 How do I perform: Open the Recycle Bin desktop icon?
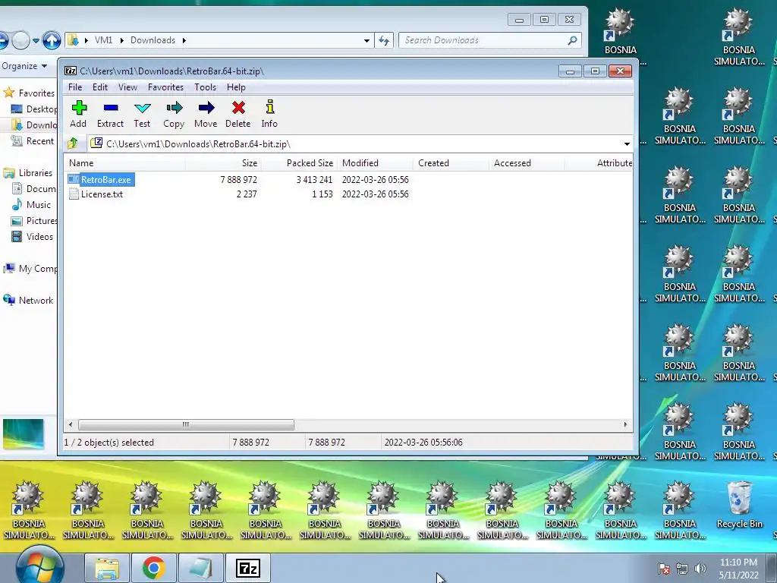coord(739,504)
